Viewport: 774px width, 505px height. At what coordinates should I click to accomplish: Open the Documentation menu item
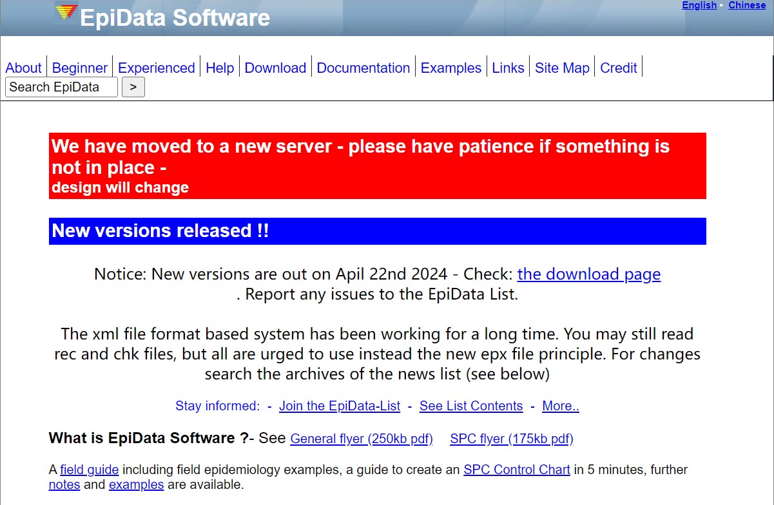[363, 68]
